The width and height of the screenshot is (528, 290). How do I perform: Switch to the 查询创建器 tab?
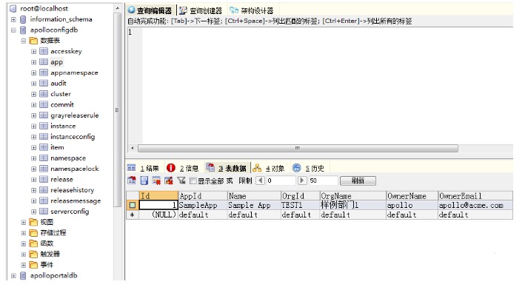[201, 10]
